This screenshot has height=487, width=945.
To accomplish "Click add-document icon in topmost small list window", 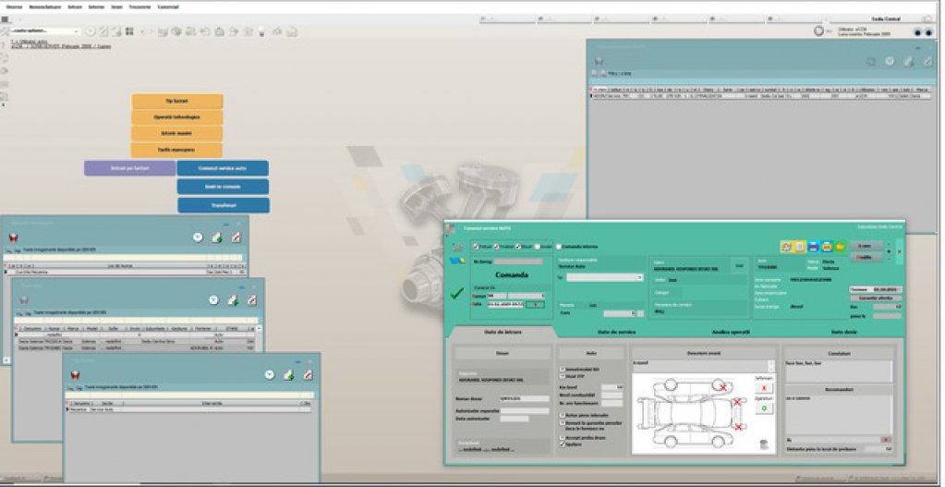I will [x=217, y=237].
